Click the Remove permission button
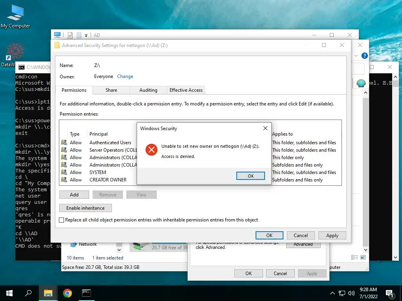The image size is (402, 301). [x=108, y=194]
